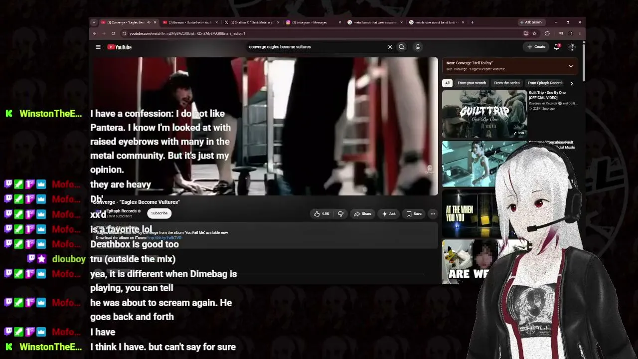Viewport: 638px width, 359px height.
Task: Bookmark this page with the star icon
Action: point(534,33)
